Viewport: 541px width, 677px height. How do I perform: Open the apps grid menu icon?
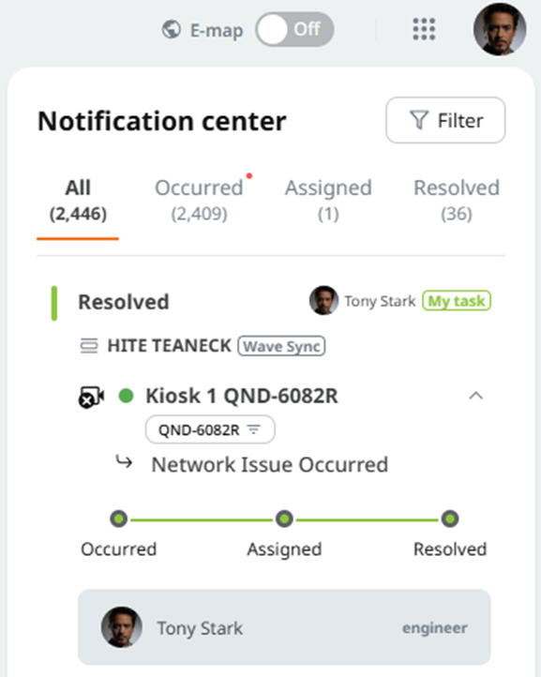tap(424, 29)
